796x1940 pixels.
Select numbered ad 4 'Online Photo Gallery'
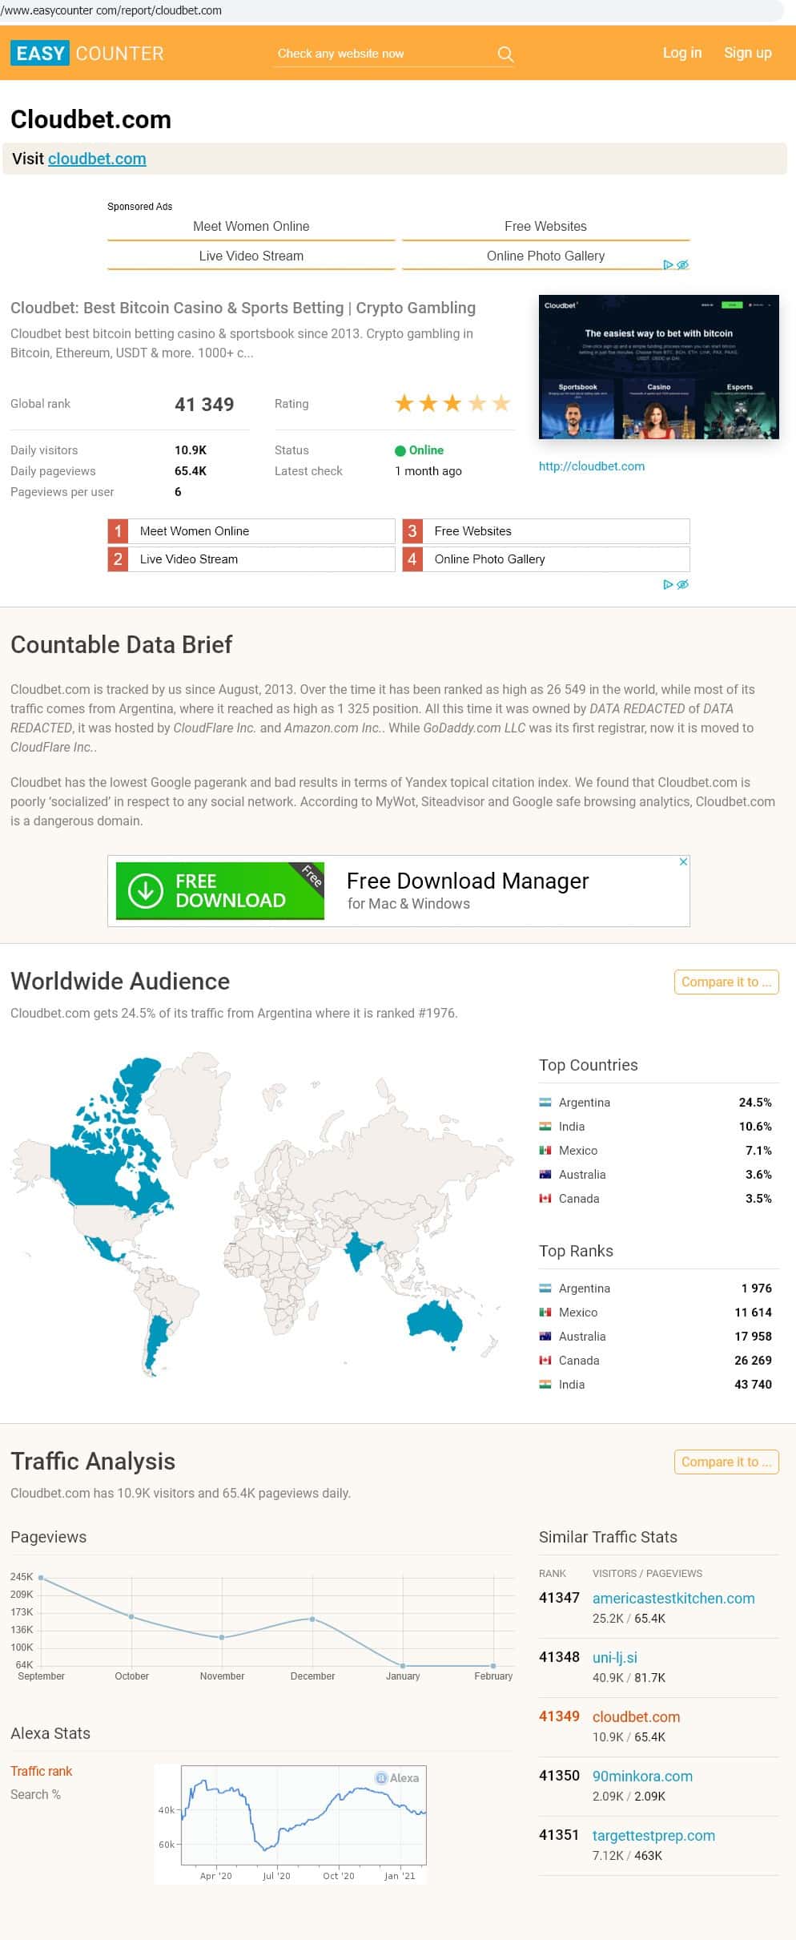(545, 559)
